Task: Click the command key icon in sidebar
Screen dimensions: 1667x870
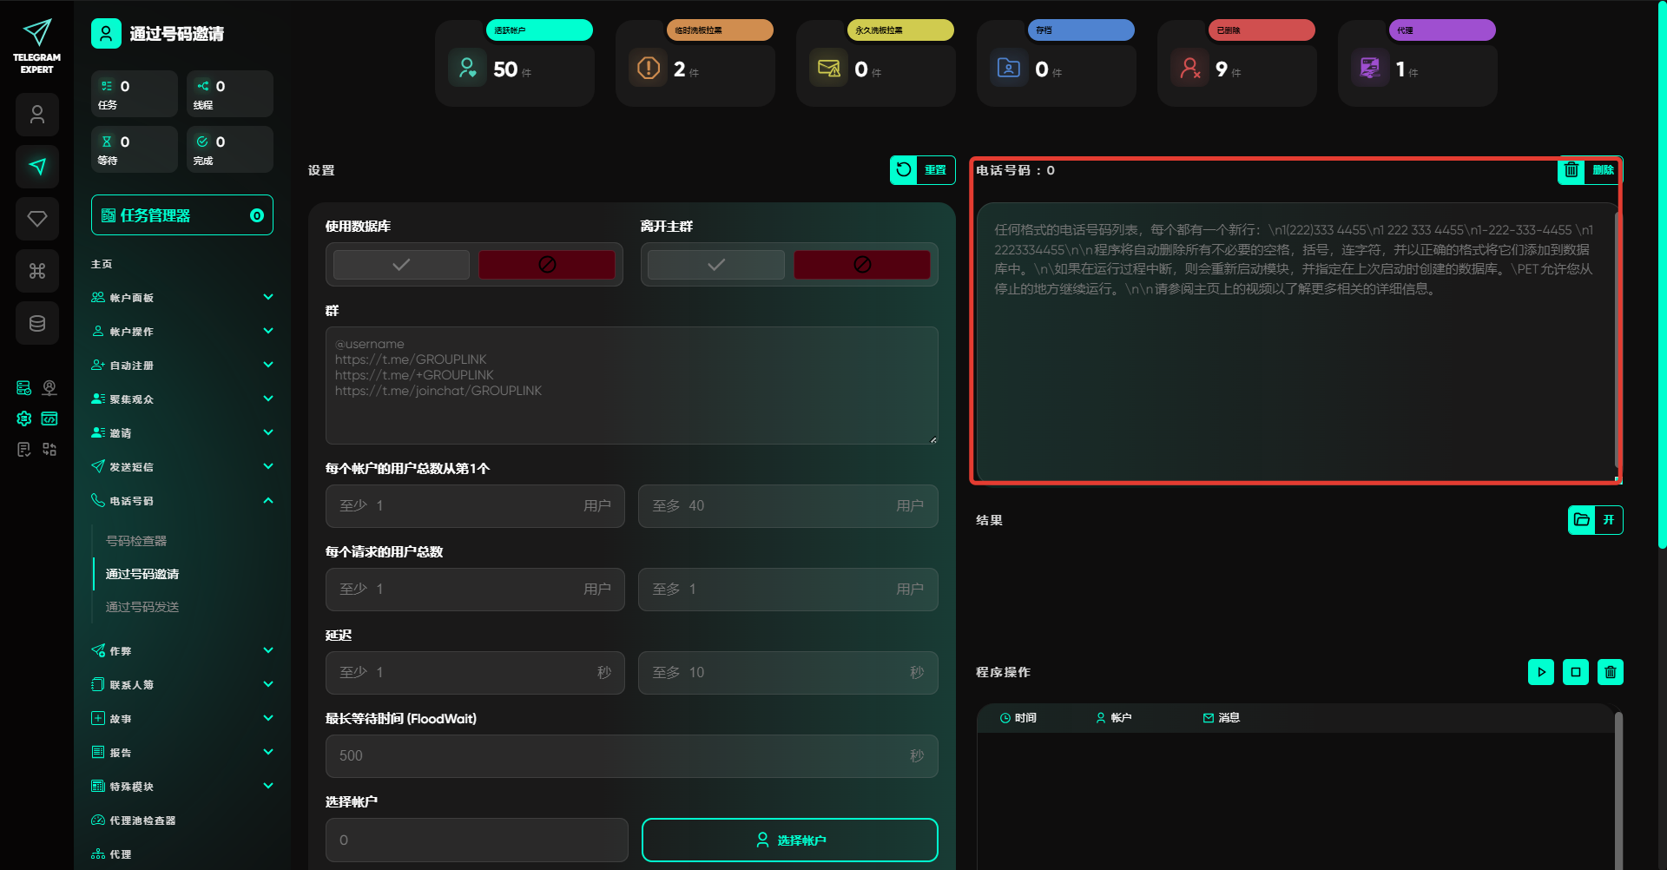Action: click(x=37, y=271)
